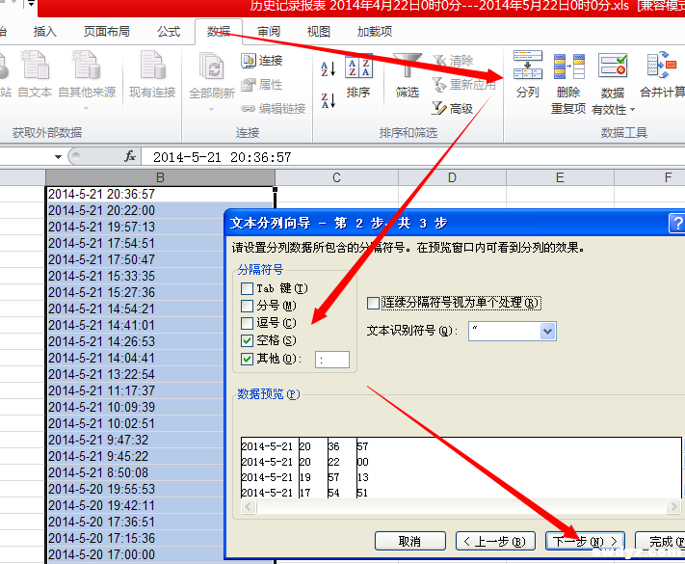Click the Refresh All (全部刷新) icon
The width and height of the screenshot is (685, 564).
(211, 66)
